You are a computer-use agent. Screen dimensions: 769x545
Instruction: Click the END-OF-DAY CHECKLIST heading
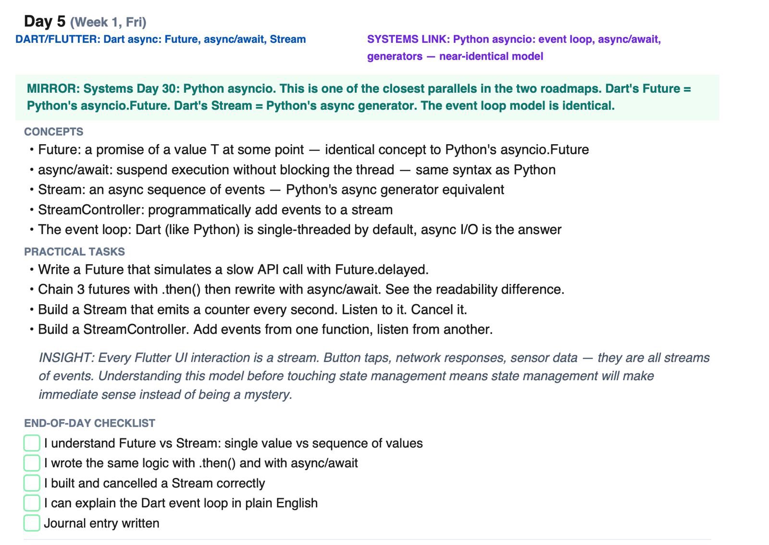[x=90, y=423]
